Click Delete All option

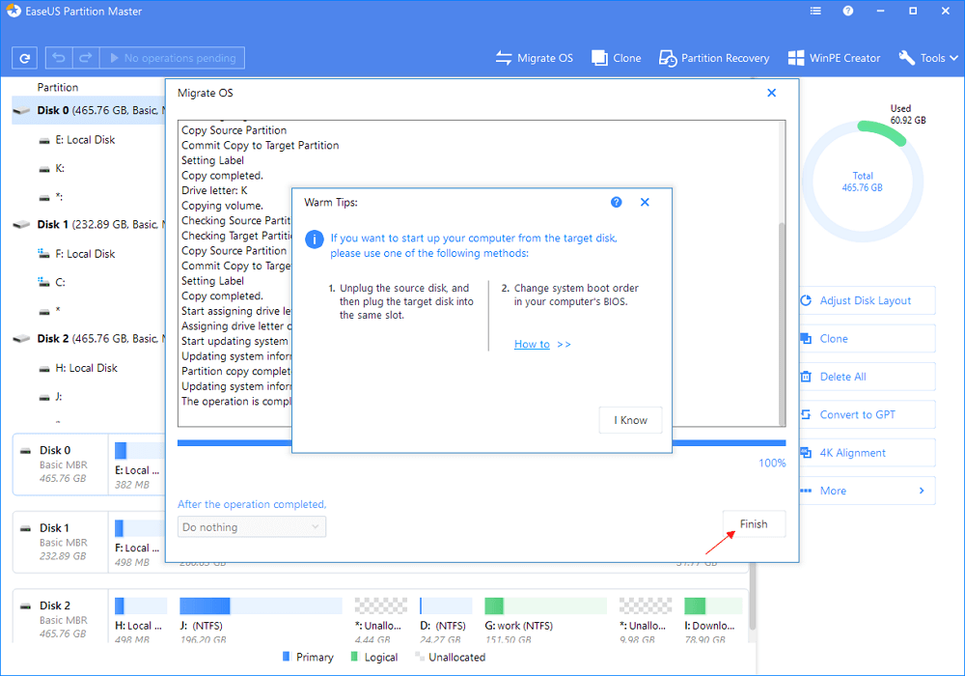click(x=868, y=377)
